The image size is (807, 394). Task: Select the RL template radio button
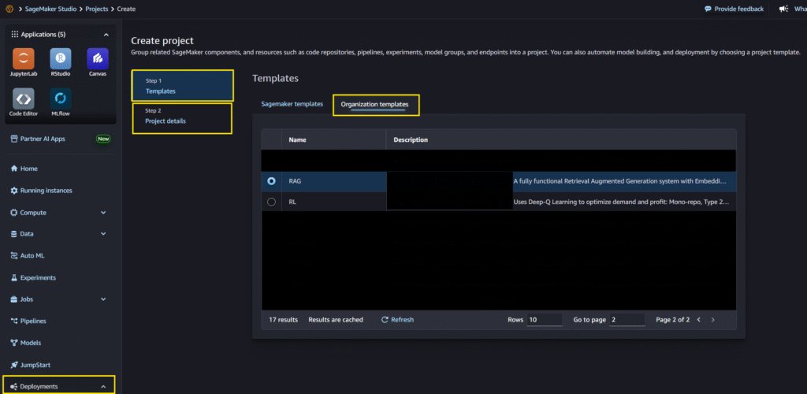[x=272, y=202]
